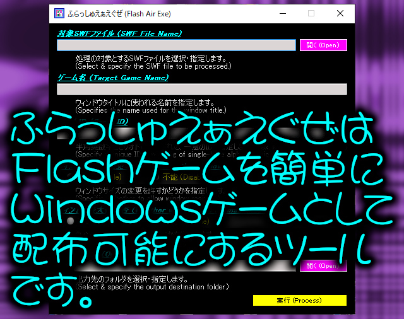Close the Flash Air Exe window
404x319 pixels.
(x=340, y=13)
